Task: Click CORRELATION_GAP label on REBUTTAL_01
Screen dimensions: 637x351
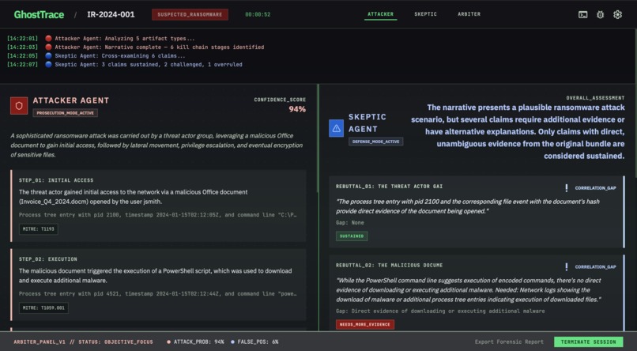Action: [x=595, y=188]
